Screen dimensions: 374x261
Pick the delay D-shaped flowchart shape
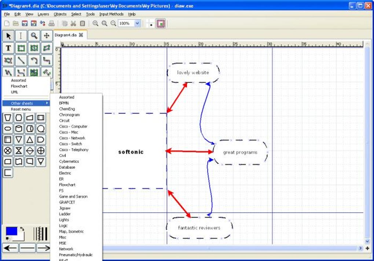[41, 140]
